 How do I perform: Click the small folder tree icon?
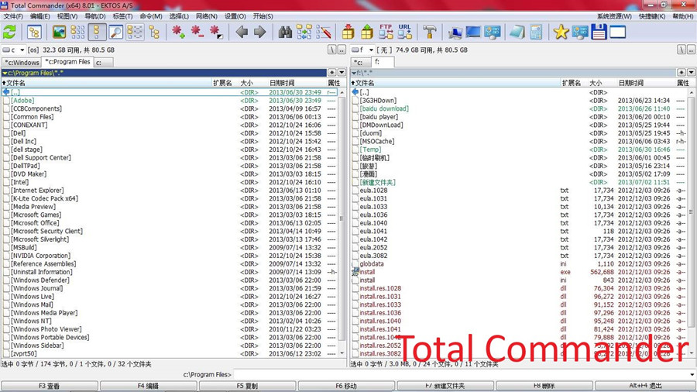pyautogui.click(x=154, y=32)
